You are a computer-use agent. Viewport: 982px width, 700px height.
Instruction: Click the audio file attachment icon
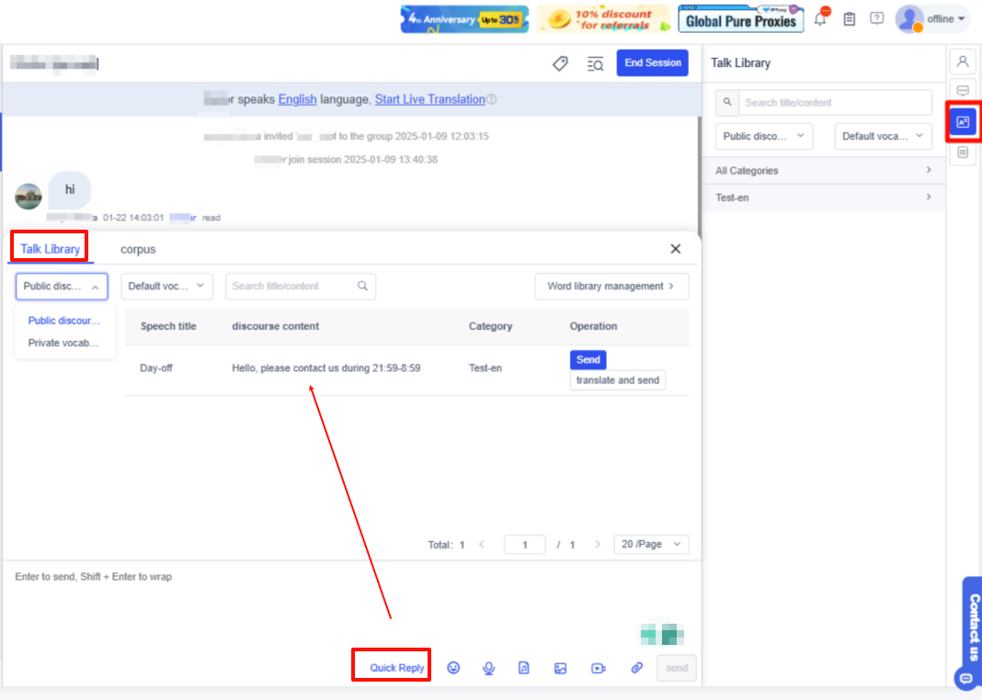[524, 668]
